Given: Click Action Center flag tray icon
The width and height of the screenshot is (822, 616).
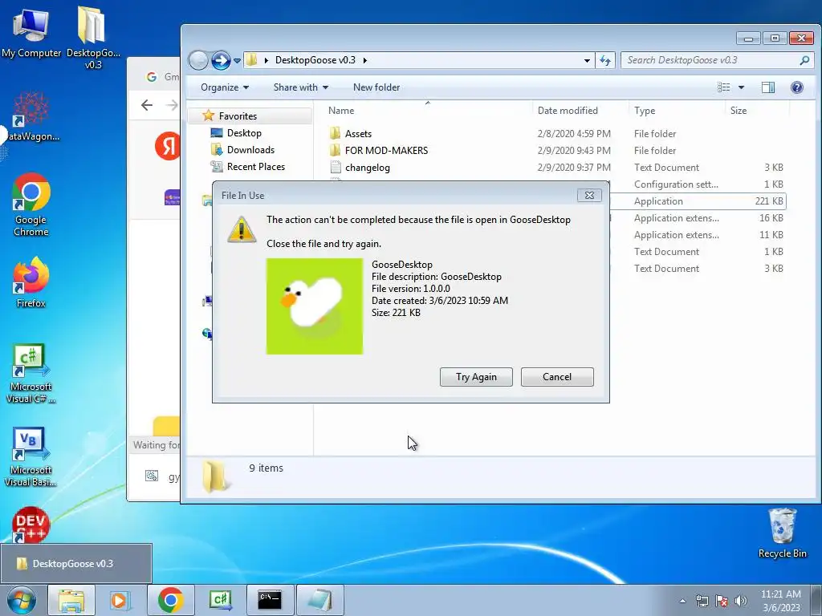Looking at the screenshot, I should [x=722, y=601].
